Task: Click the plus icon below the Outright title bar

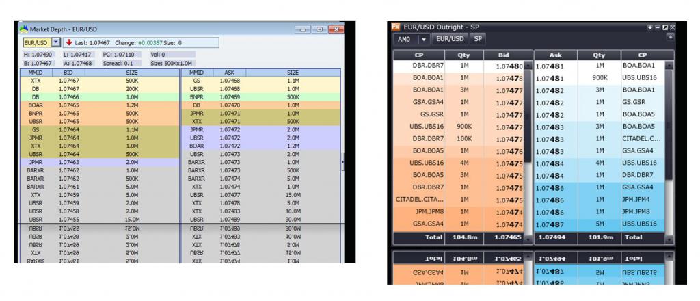Action: 670,37
